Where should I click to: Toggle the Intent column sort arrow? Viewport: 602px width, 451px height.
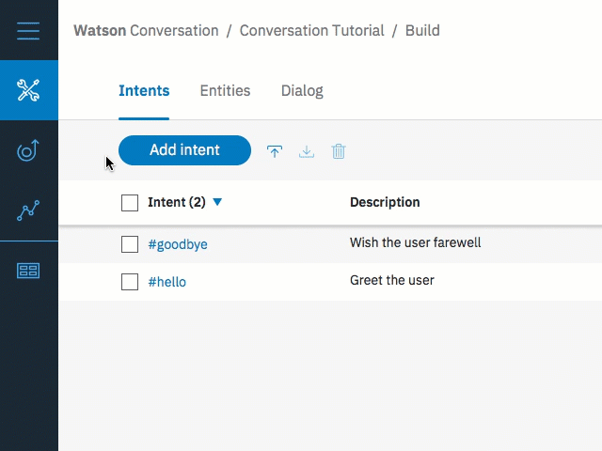tap(217, 202)
